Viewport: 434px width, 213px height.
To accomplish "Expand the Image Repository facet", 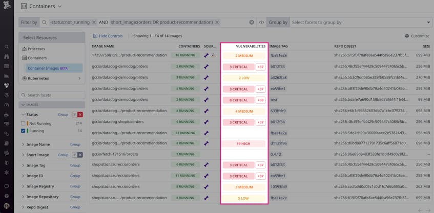I will pos(23,197).
